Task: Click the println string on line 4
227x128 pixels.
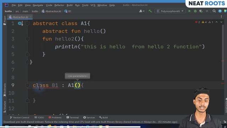Action: point(141,47)
